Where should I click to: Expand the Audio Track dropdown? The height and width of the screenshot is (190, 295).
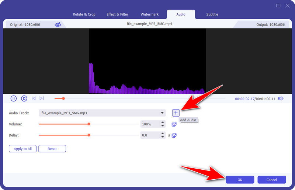(163, 113)
